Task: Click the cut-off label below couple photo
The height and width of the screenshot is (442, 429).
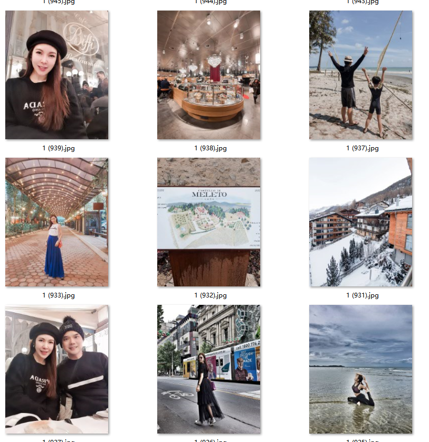Action: (59, 440)
